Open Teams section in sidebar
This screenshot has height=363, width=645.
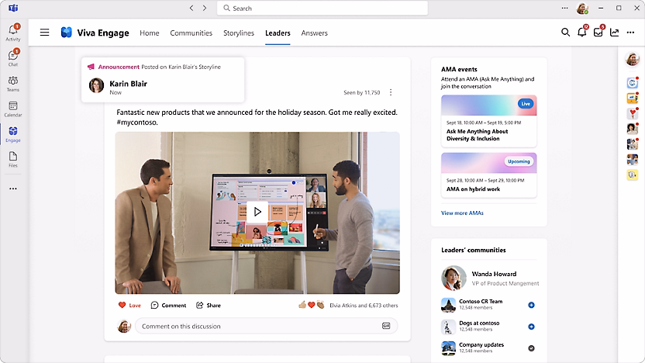pos(13,84)
